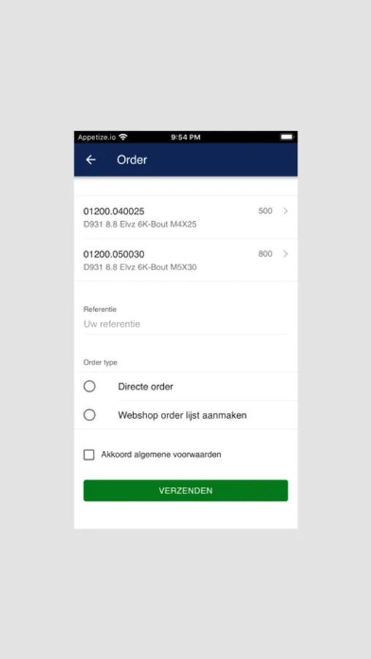Focus the Uw referentie input field
Viewport: 371px width, 659px height.
(x=185, y=324)
